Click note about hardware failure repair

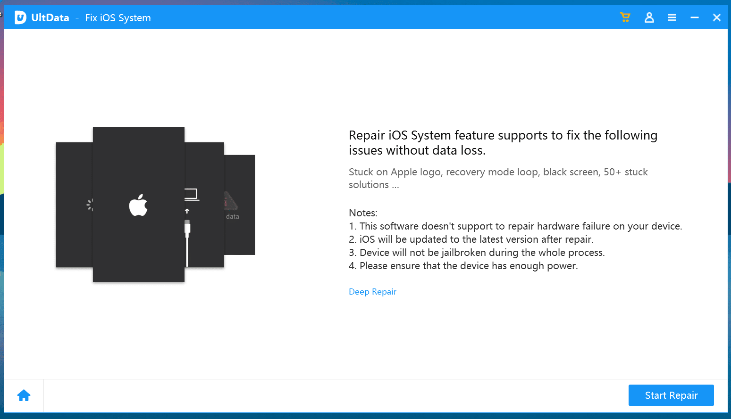point(515,226)
